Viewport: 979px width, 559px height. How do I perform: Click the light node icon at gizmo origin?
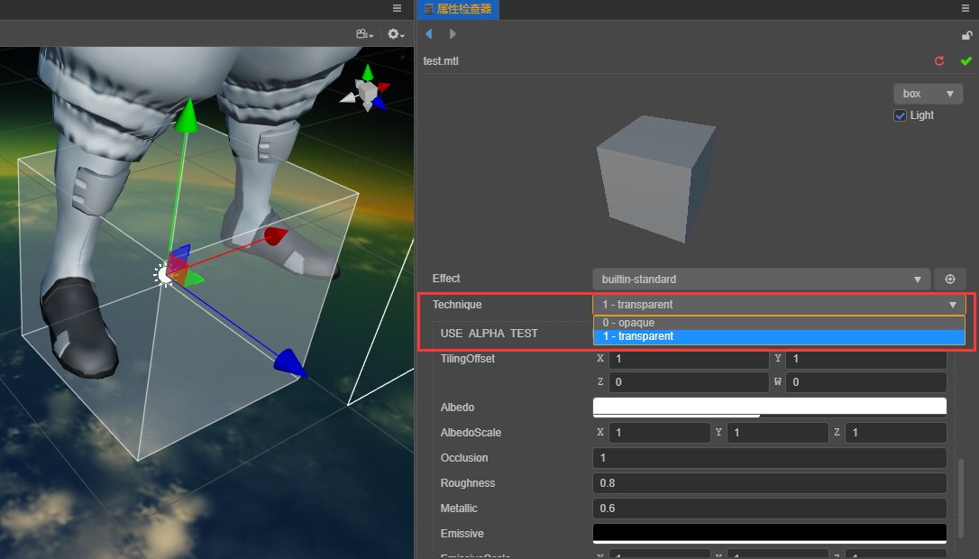pyautogui.click(x=163, y=274)
